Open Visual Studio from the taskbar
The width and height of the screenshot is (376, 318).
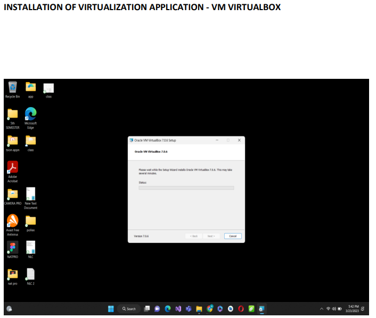click(x=178, y=309)
